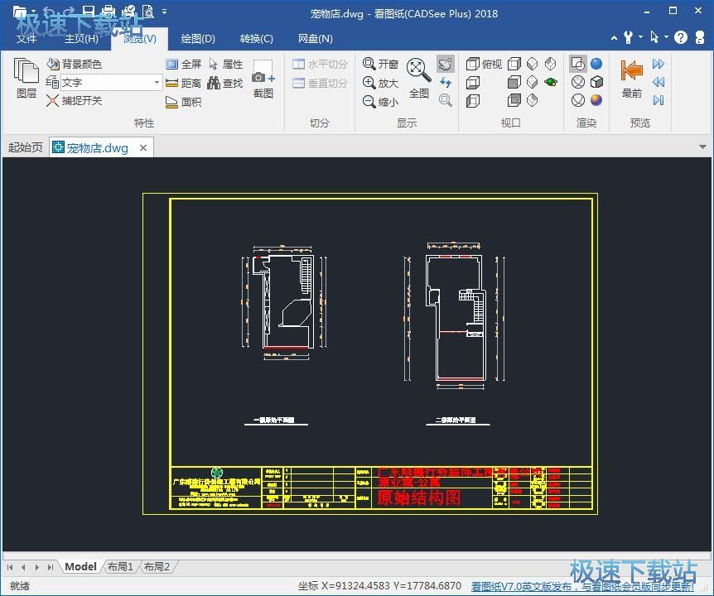Screen dimensions: 714x596
Task: Select the 面积 area measure tool
Action: 183,102
